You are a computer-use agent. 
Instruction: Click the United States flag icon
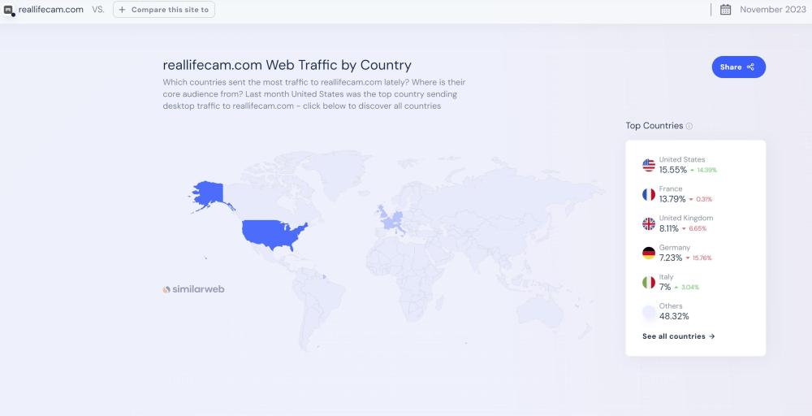[x=648, y=165]
